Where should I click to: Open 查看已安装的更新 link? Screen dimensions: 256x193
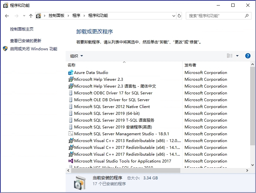click(26, 41)
